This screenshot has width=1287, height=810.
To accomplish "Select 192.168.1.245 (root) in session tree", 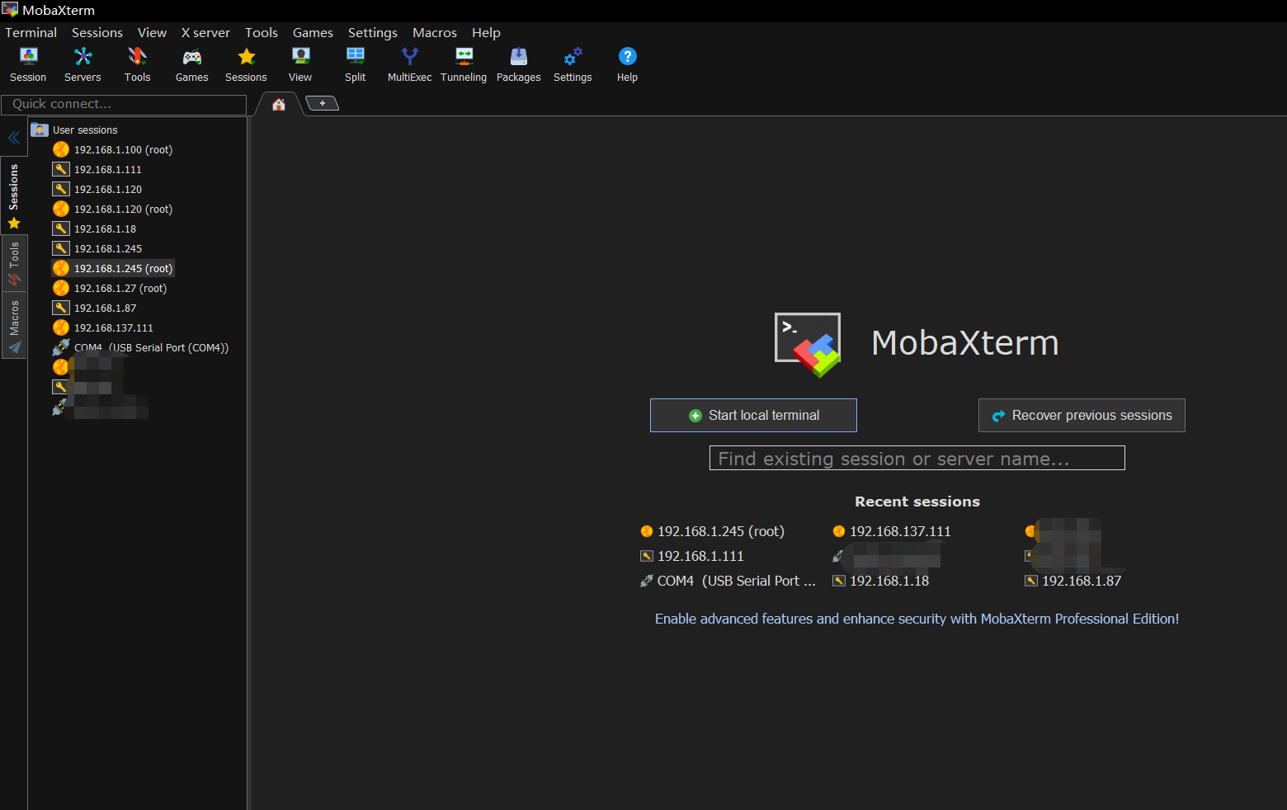I will 123,268.
